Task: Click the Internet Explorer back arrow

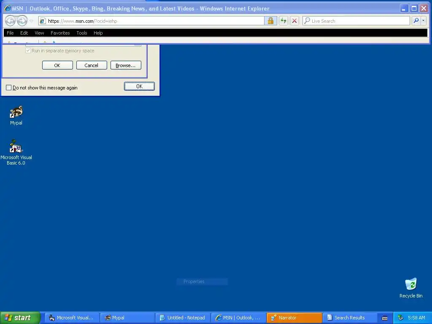Action: click(x=11, y=21)
